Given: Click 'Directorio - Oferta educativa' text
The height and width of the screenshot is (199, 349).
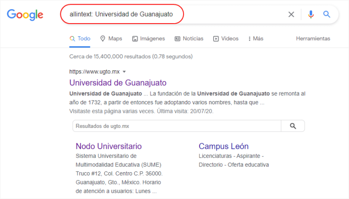Looking at the screenshot, I should pyautogui.click(x=234, y=165).
